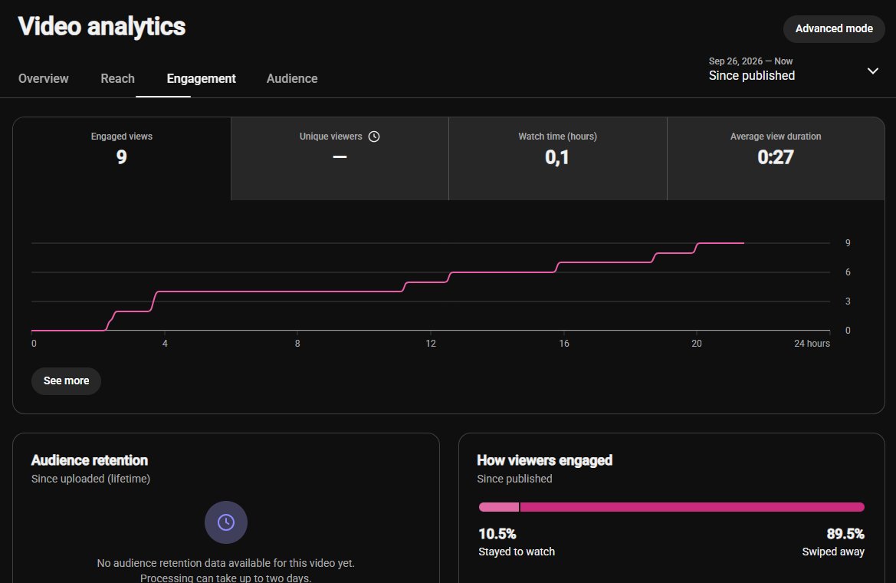The width and height of the screenshot is (896, 583).
Task: Select the Engagement tab
Action: pos(201,79)
